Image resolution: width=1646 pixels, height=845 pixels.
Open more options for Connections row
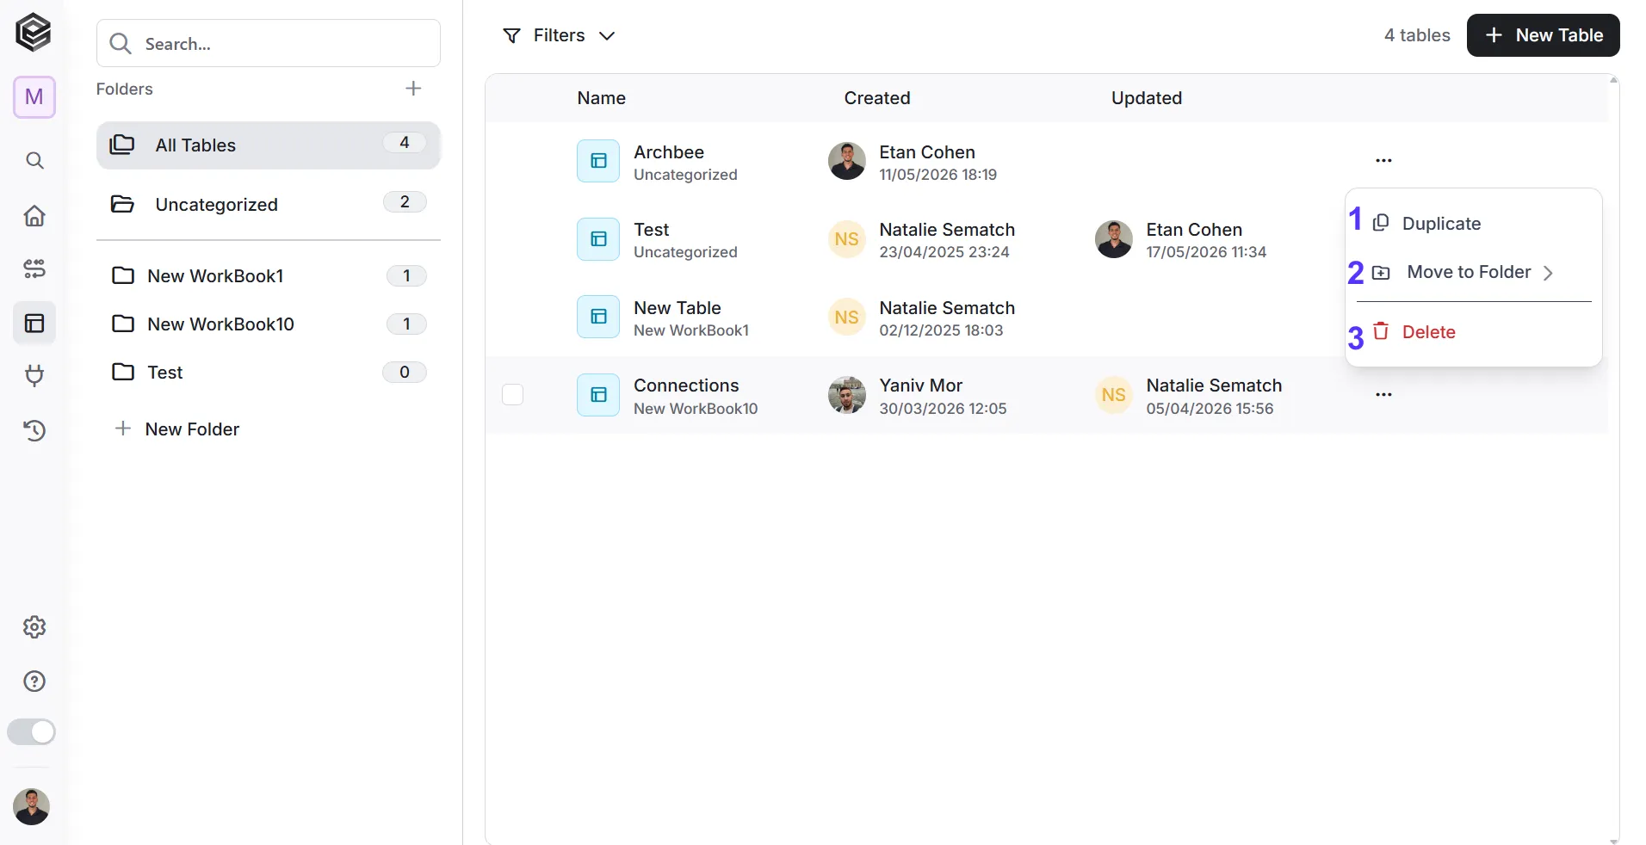(x=1383, y=395)
